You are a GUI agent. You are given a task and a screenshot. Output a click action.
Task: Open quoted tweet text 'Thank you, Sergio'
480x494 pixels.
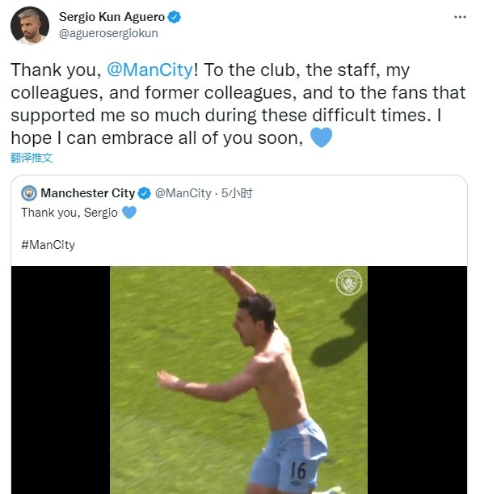tap(69, 213)
